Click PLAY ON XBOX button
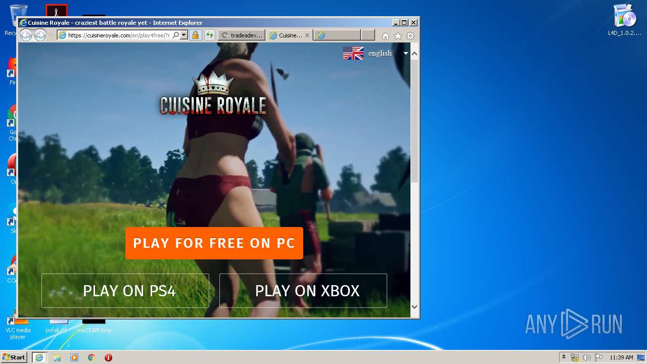The image size is (647, 364). [x=303, y=291]
